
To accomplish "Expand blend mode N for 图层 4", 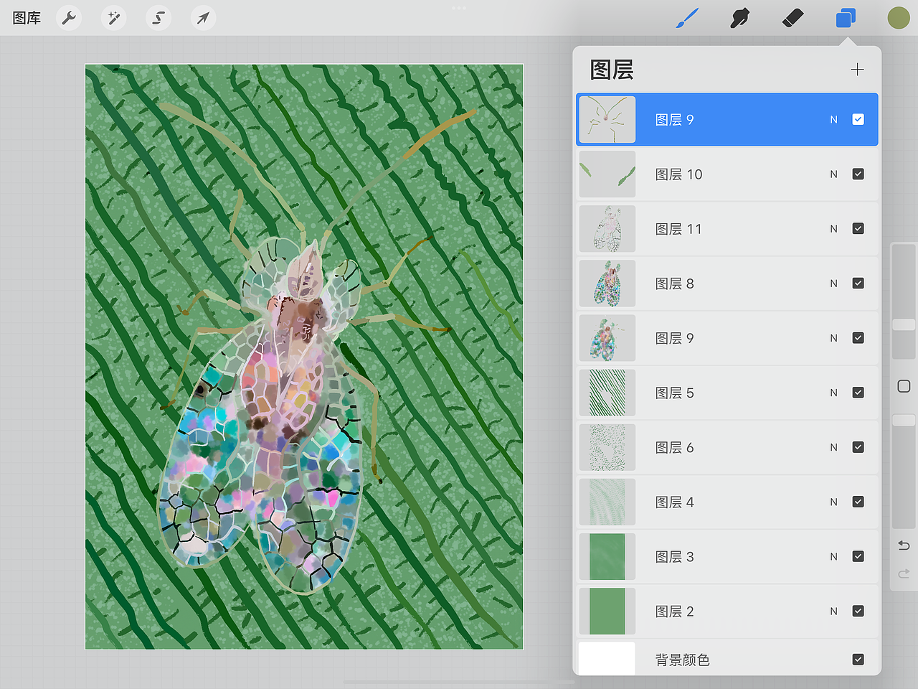I will click(x=833, y=502).
